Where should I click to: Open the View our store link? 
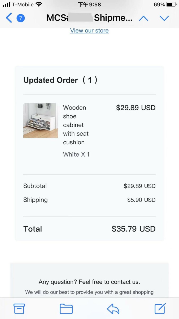[x=89, y=31]
